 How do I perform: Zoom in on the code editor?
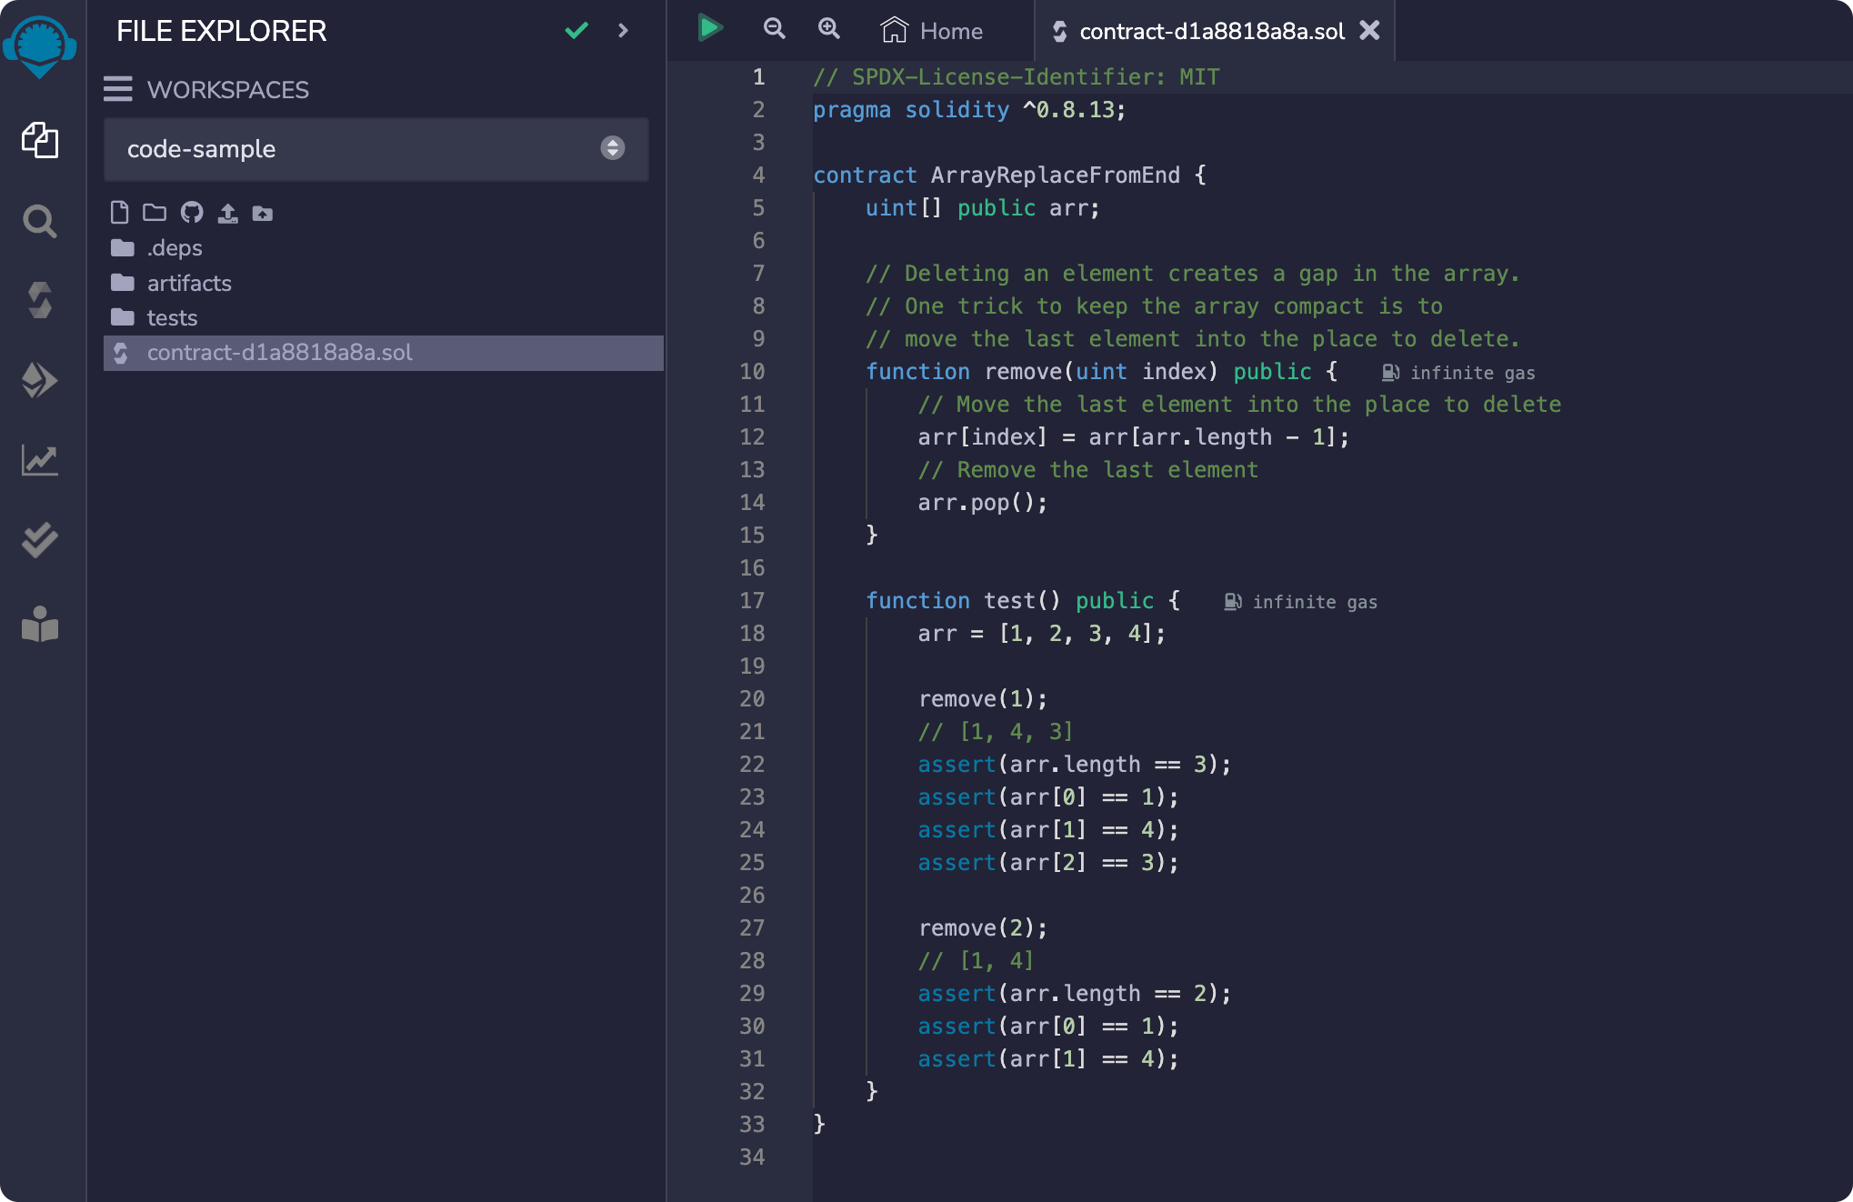pos(828,28)
